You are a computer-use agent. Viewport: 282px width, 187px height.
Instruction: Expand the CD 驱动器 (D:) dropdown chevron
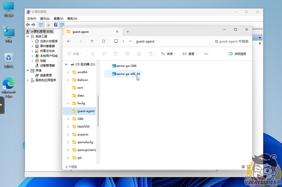66,64
